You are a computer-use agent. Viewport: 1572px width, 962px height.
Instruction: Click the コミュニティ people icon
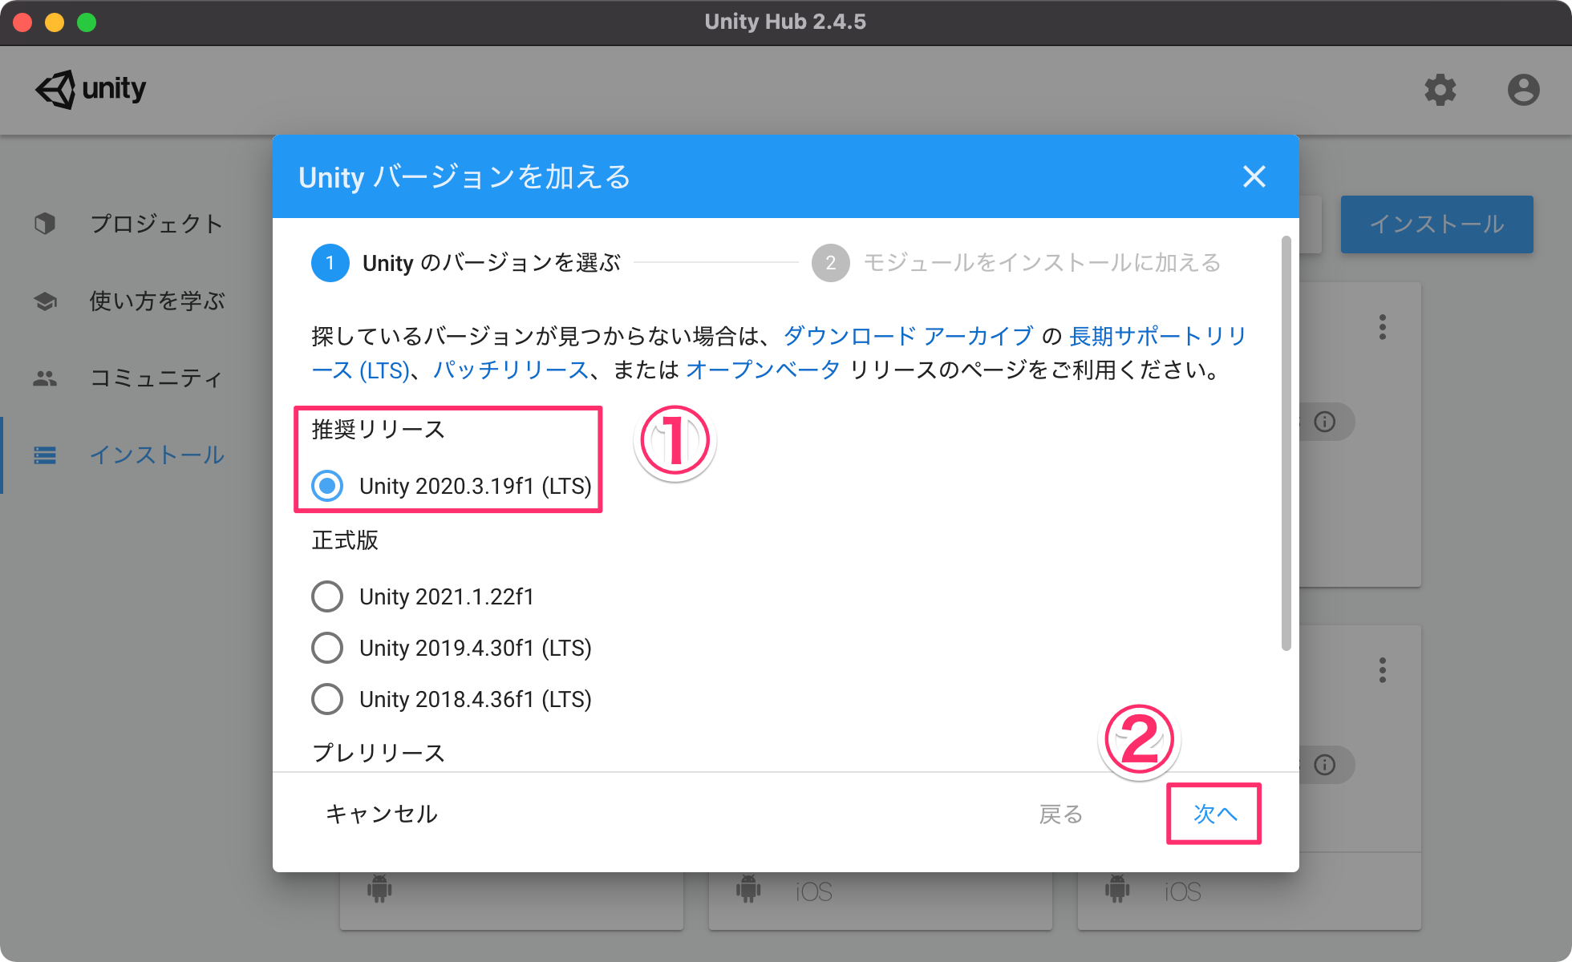pos(45,378)
